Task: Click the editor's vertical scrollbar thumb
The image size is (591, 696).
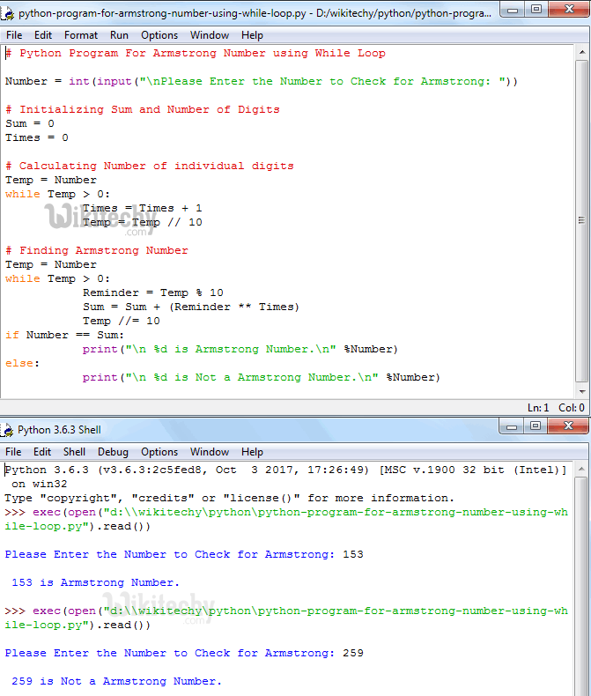Action: tap(581, 220)
